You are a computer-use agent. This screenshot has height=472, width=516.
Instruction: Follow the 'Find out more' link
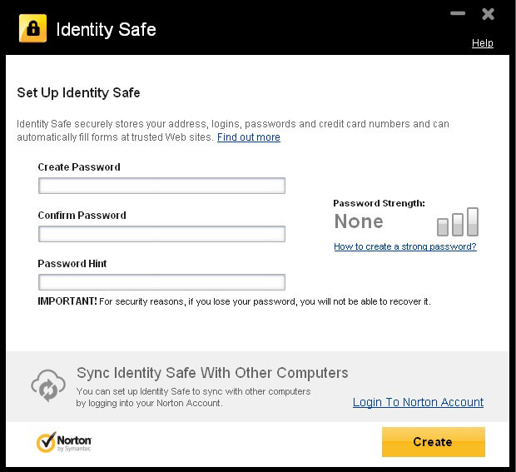tap(249, 137)
